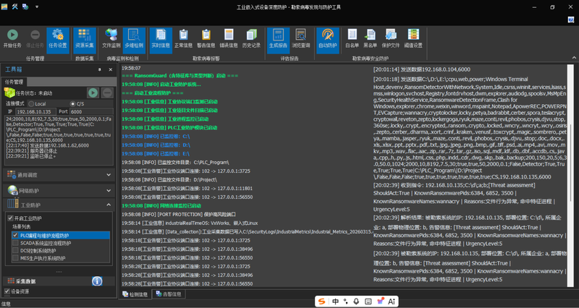Select the 多维检测 multi-dimension detection icon
Screen dimensions: 579x308
[x=134, y=39]
